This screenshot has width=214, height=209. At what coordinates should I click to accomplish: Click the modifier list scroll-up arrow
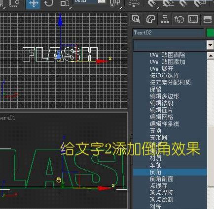(x=211, y=56)
